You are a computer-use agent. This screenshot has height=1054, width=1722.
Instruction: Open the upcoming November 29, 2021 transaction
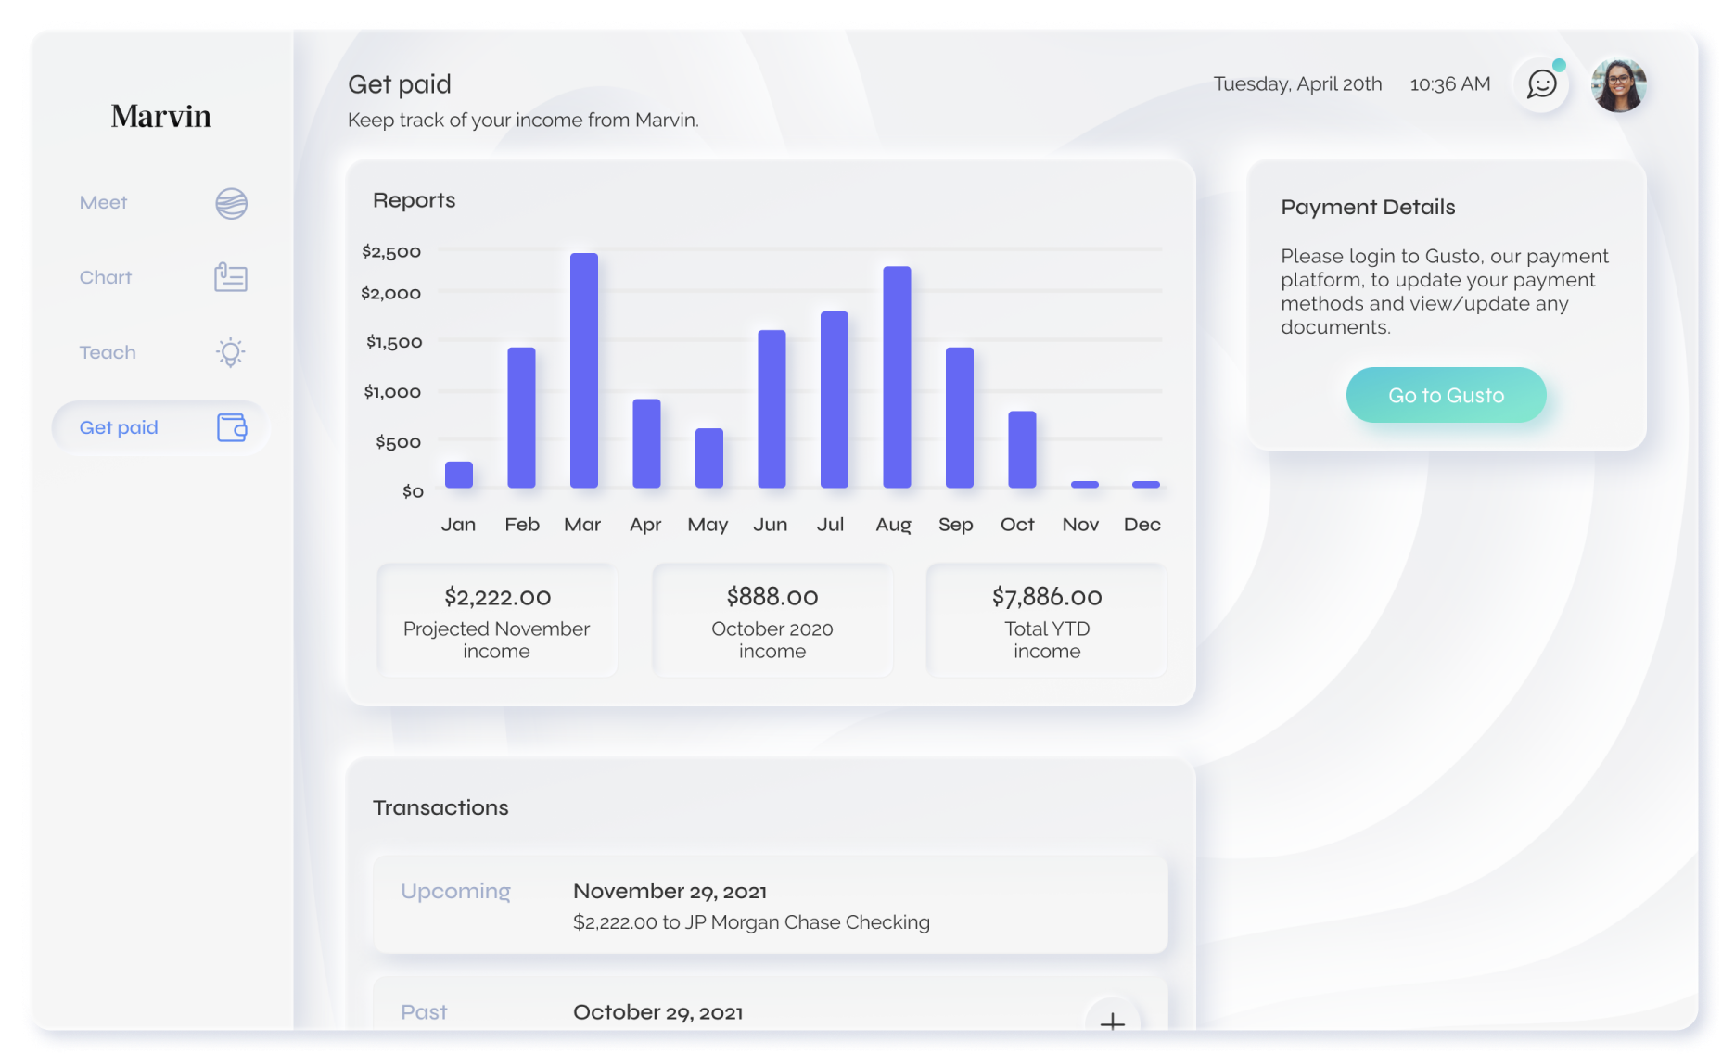pos(771,905)
